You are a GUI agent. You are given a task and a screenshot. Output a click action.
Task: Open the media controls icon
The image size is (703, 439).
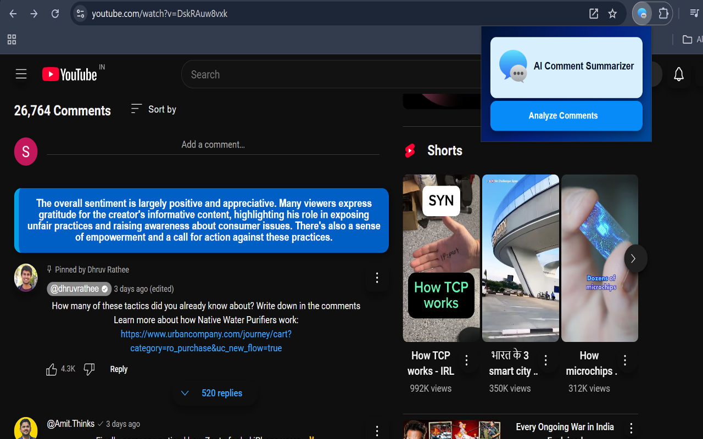[x=695, y=14]
